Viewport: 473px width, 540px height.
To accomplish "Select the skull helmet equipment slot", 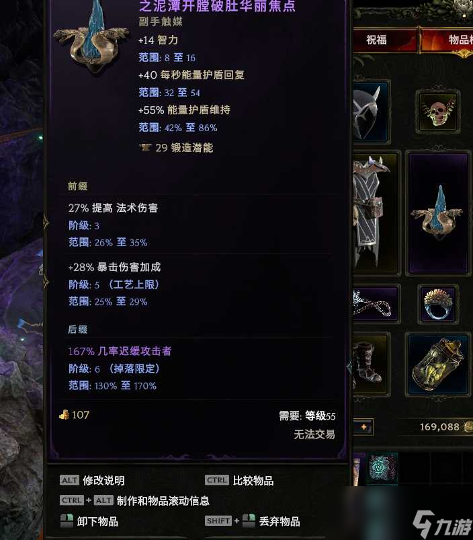I will 437,111.
